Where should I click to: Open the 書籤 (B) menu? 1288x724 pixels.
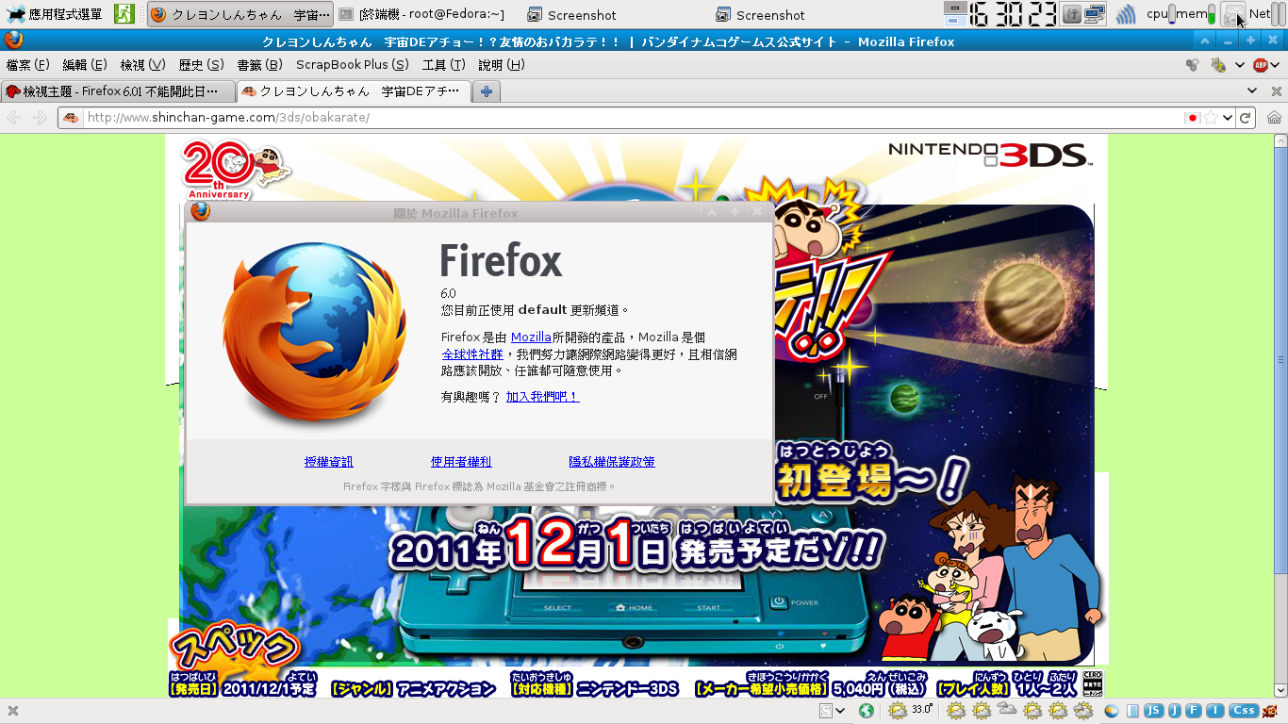click(x=259, y=65)
